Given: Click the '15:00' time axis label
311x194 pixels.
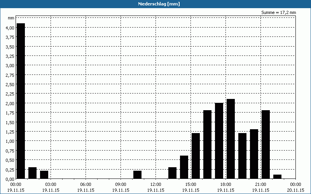Looking at the screenshot, I should 190,185.
